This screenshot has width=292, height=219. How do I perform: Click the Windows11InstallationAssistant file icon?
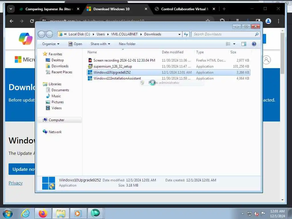click(90, 78)
